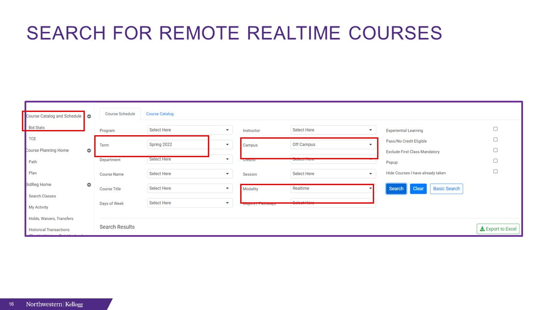Open Bid Stats in the sidebar
The height and width of the screenshot is (310, 551).
tap(37, 128)
